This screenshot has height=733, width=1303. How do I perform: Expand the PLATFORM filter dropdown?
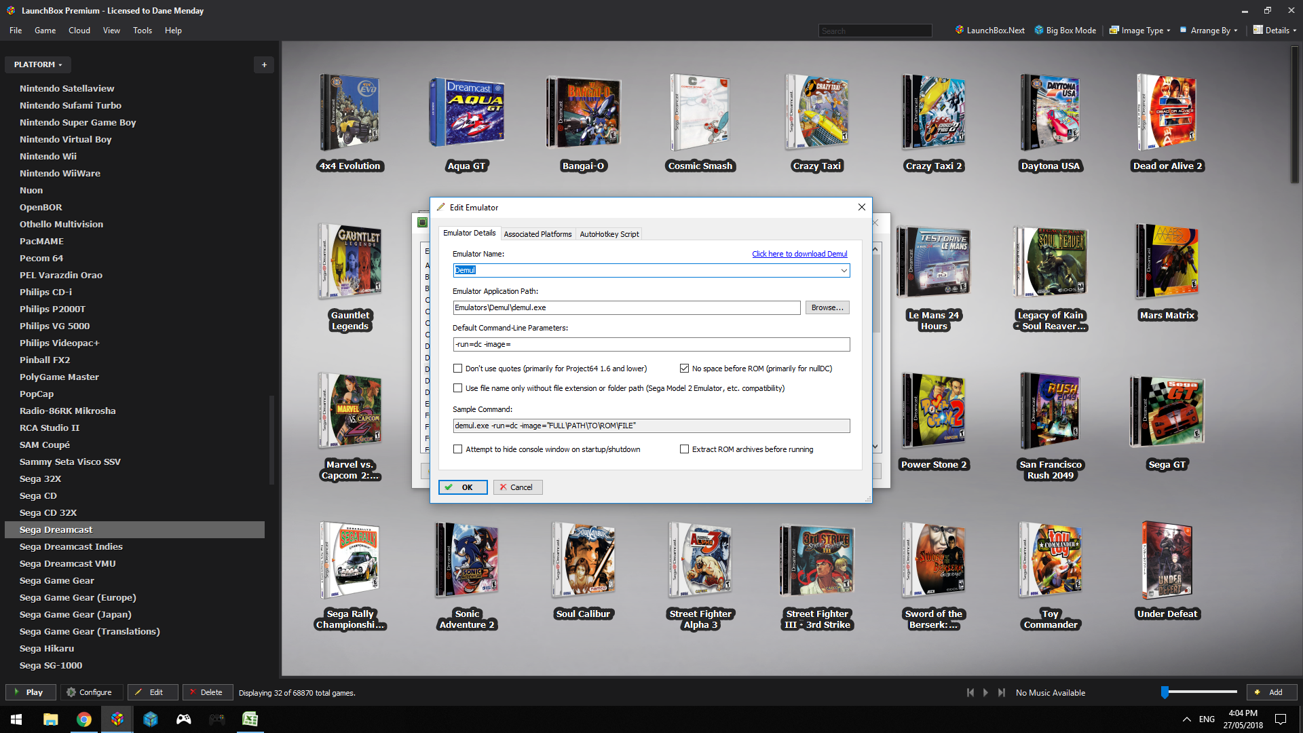pos(38,64)
